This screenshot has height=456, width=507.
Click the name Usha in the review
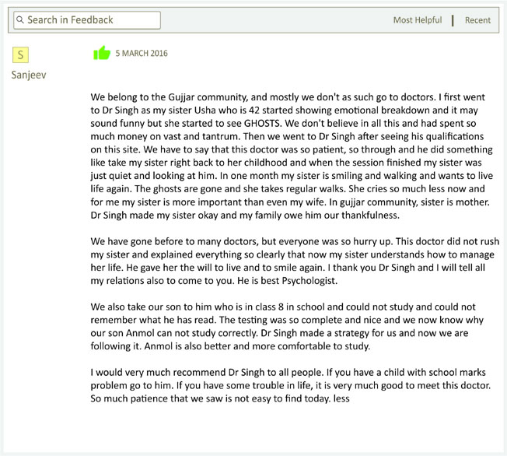(x=205, y=110)
